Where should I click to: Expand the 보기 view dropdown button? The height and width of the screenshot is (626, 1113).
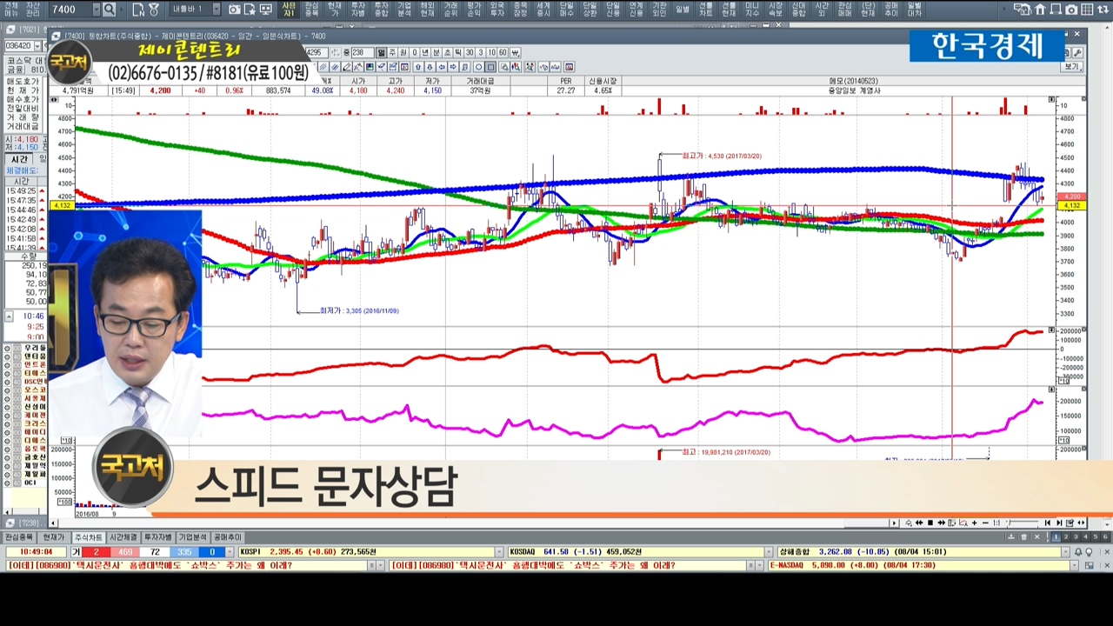click(1073, 67)
